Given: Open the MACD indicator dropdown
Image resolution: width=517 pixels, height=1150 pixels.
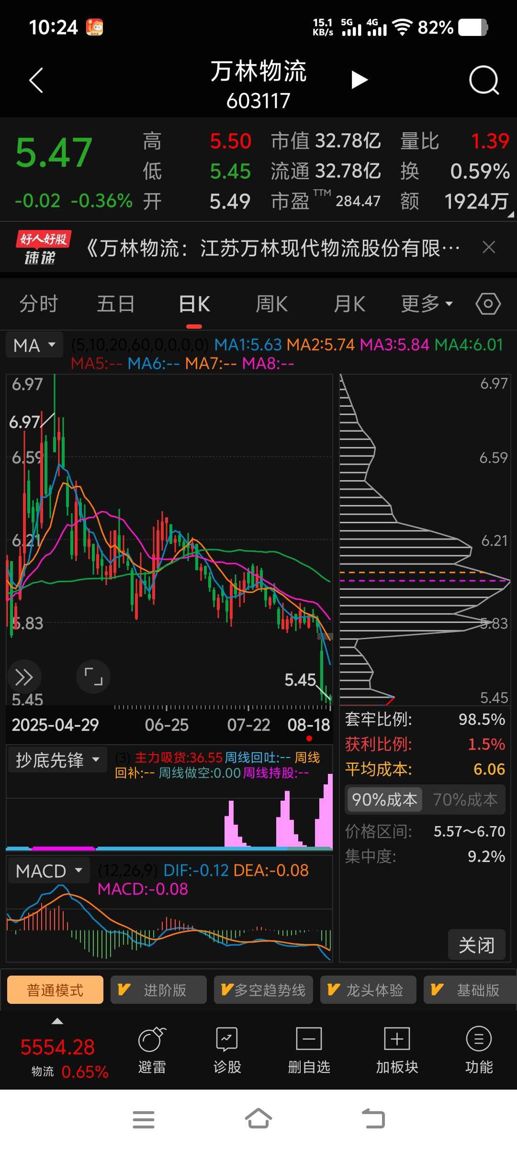Looking at the screenshot, I should pos(48,871).
